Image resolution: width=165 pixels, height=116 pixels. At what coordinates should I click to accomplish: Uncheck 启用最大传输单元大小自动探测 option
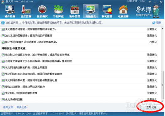pos(3,61)
